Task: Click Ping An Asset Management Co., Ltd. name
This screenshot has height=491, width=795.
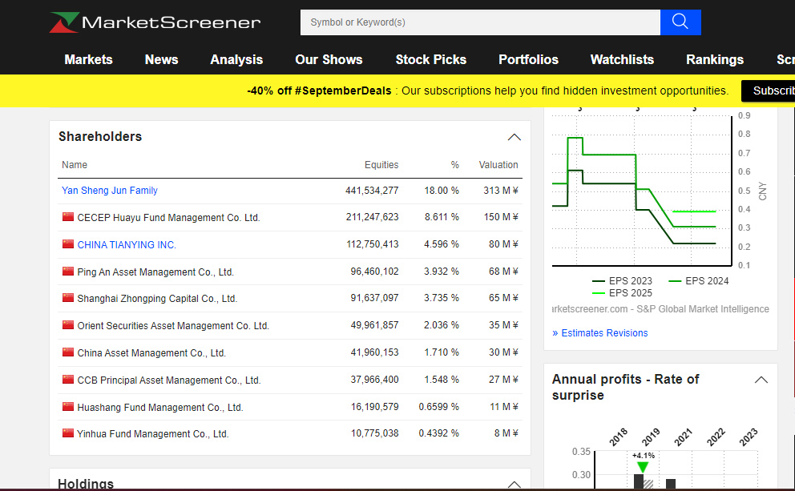Action: click(155, 272)
